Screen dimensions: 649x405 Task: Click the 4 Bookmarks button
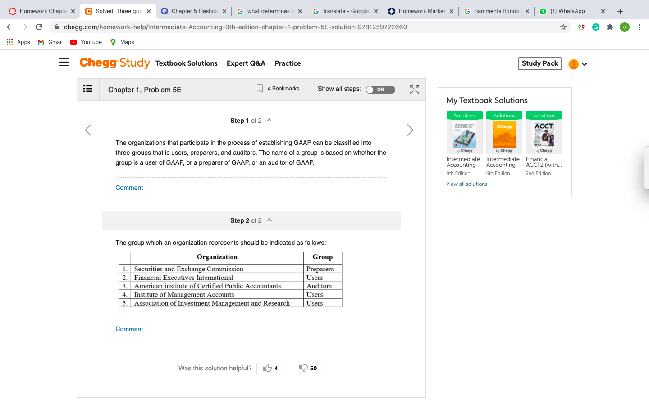[x=278, y=89]
